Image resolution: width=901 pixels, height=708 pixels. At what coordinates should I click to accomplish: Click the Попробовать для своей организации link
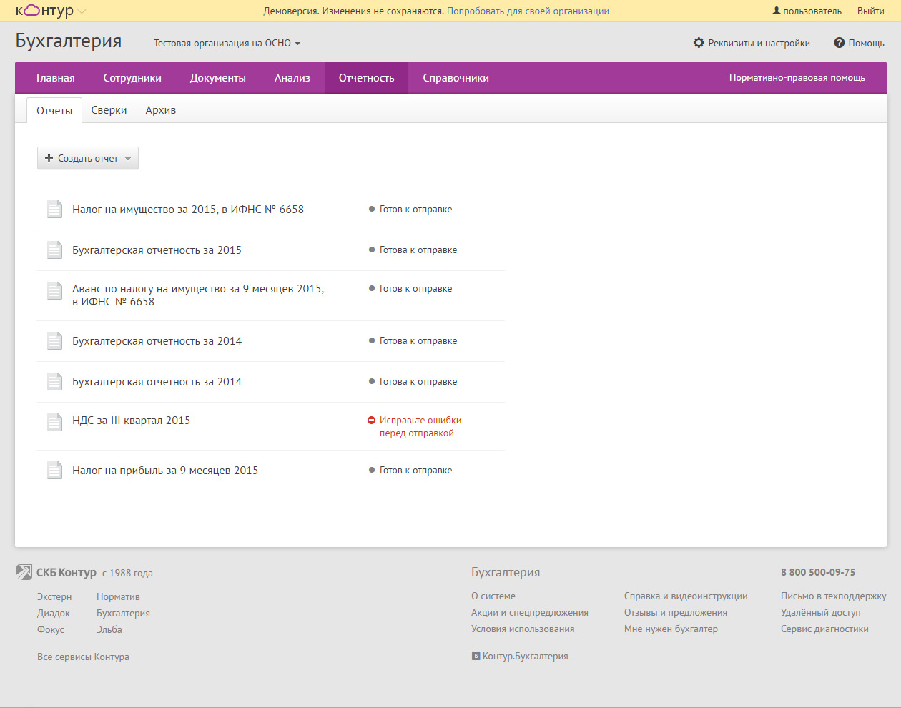click(x=528, y=11)
